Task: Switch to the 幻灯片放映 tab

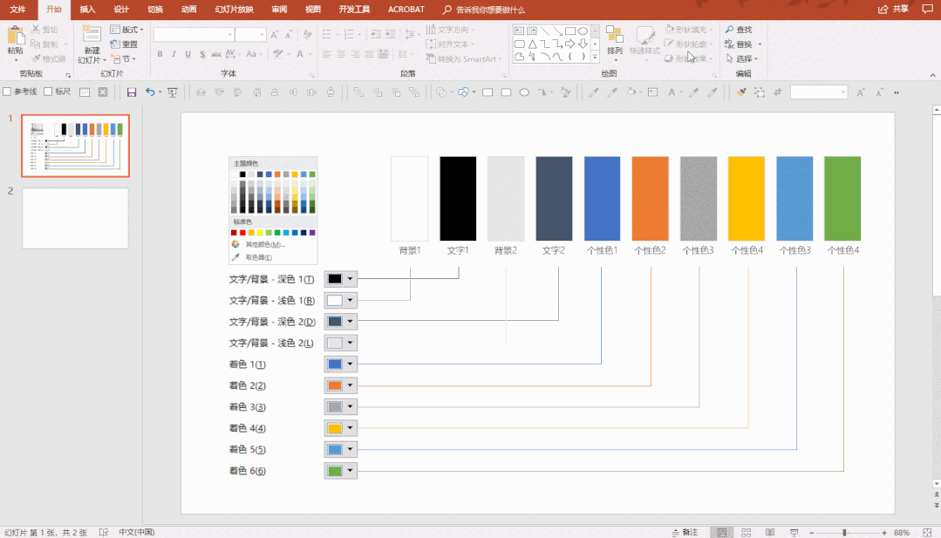Action: point(234,10)
